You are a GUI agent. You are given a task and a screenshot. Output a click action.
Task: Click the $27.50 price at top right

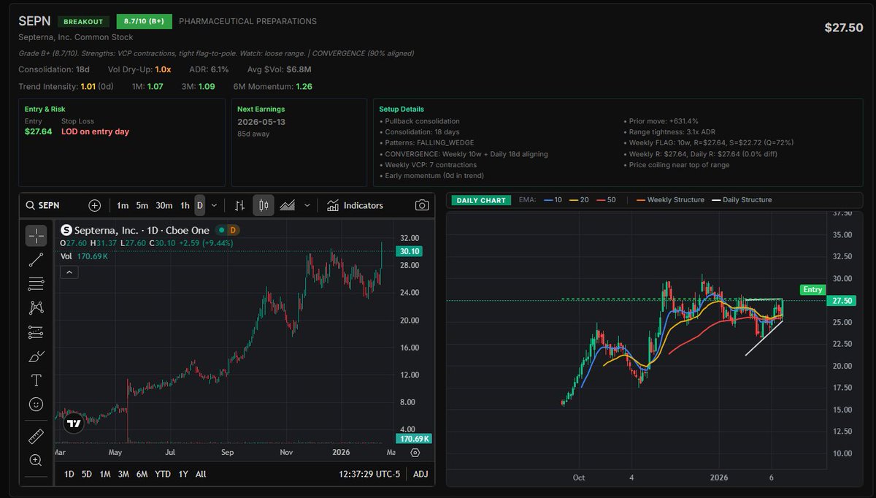[x=843, y=27]
